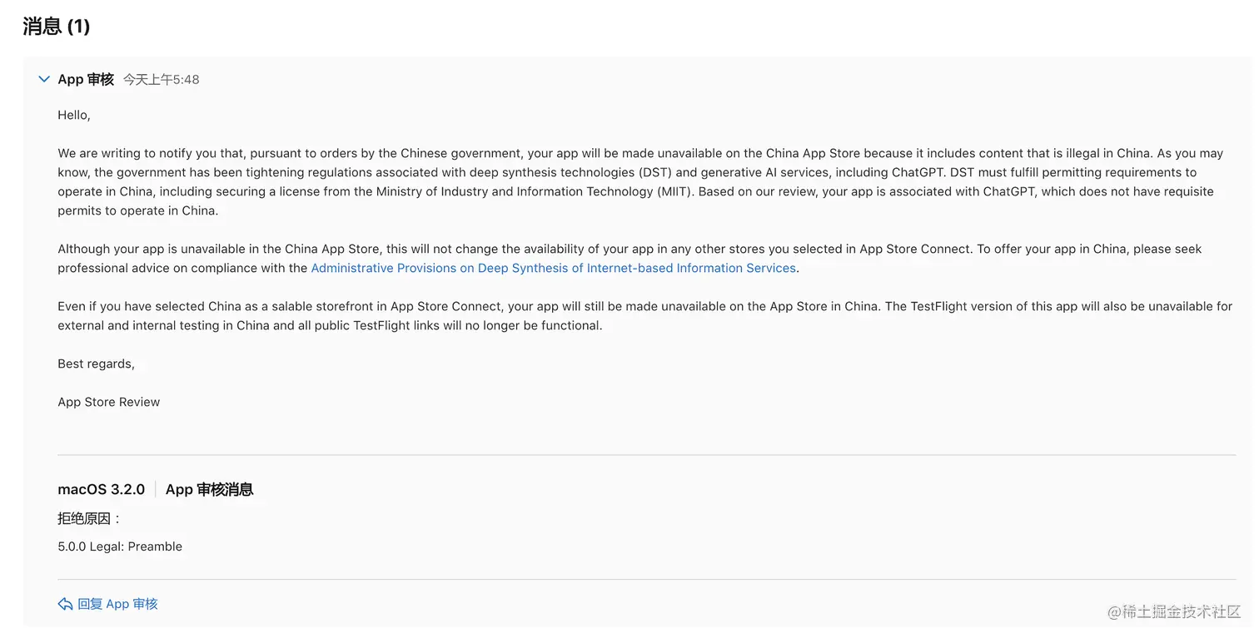The width and height of the screenshot is (1259, 638).
Task: Click the App Store Review signature
Action: [108, 402]
